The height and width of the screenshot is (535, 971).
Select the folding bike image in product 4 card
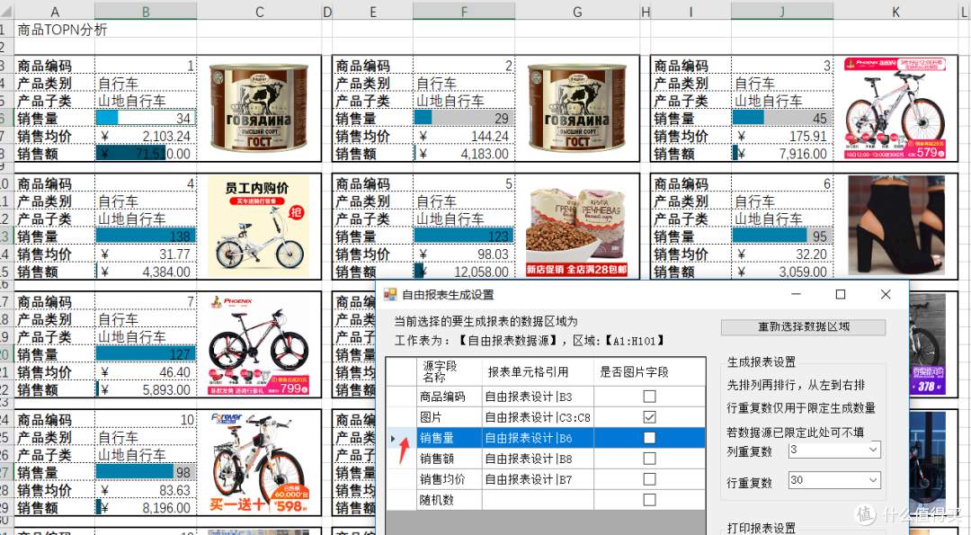(259, 226)
